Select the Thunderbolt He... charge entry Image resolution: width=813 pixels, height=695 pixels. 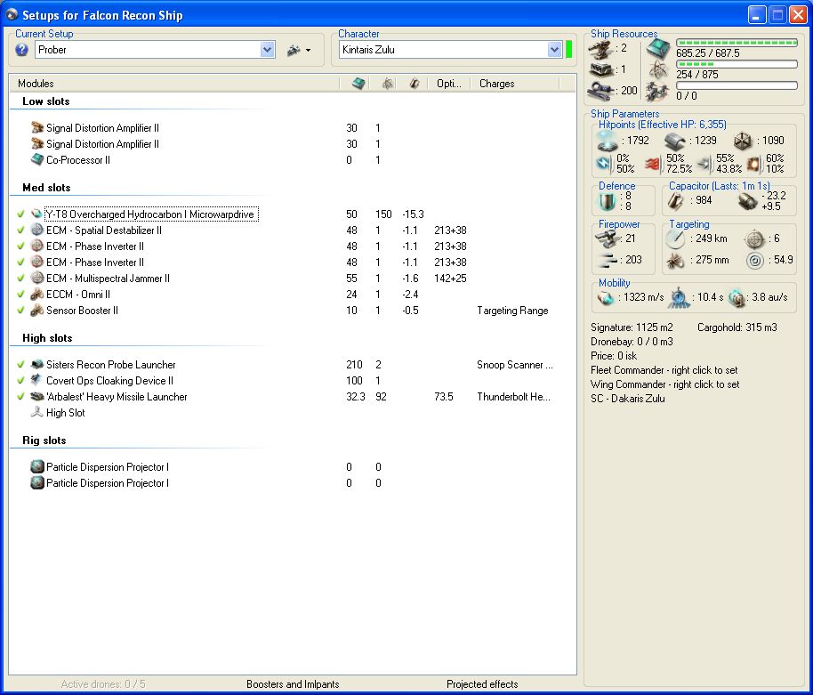(x=513, y=397)
